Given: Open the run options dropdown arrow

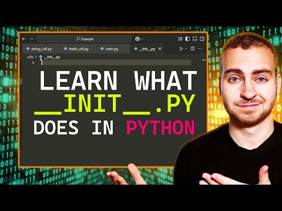Looking at the screenshot, I should [x=186, y=49].
